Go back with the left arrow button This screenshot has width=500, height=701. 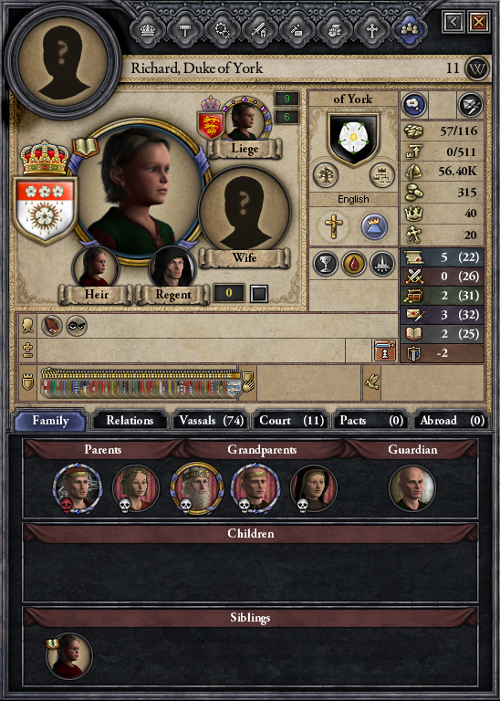pyautogui.click(x=453, y=22)
